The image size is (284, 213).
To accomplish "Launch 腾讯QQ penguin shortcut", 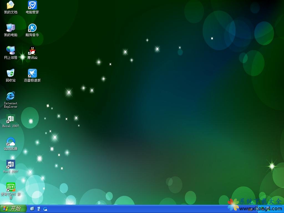I will pyautogui.click(x=32, y=50).
